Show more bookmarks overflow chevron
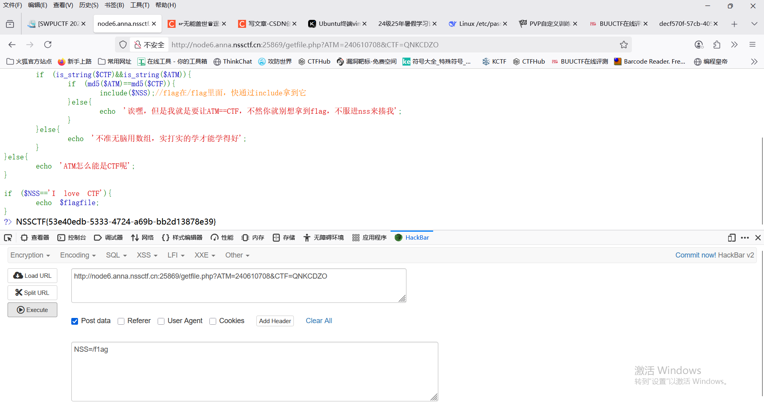Image resolution: width=764 pixels, height=403 pixels. pos(754,62)
